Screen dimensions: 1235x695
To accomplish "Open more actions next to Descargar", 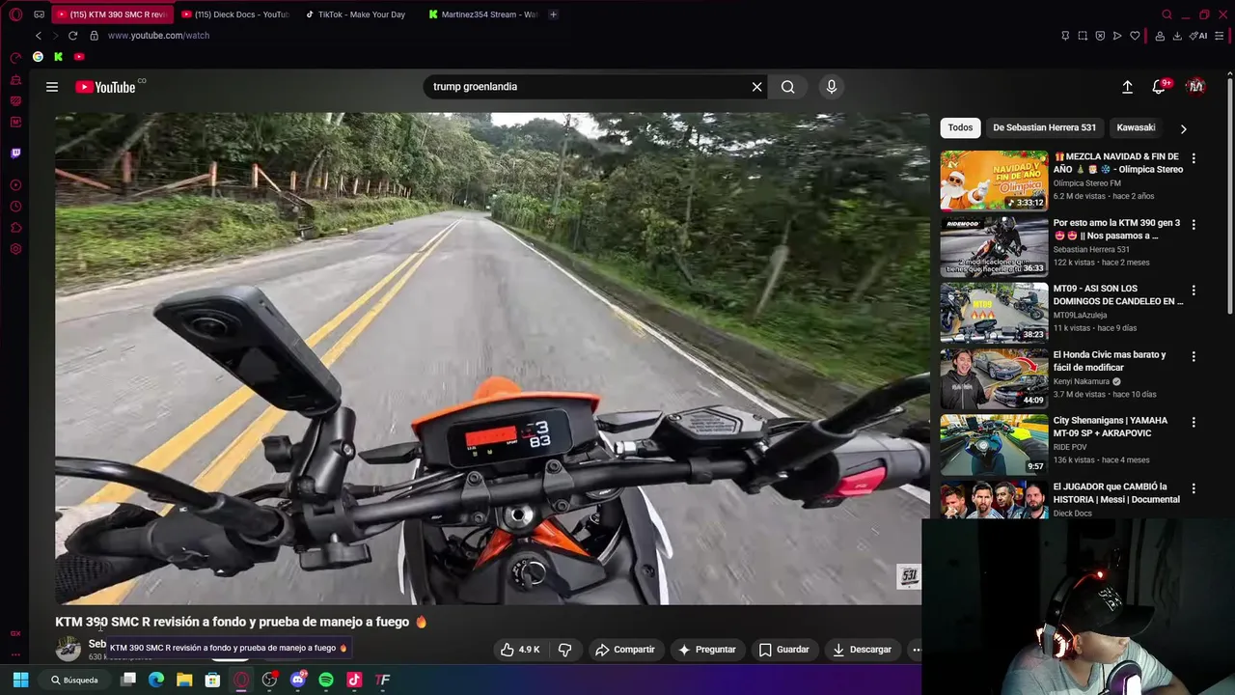I will [x=917, y=650].
